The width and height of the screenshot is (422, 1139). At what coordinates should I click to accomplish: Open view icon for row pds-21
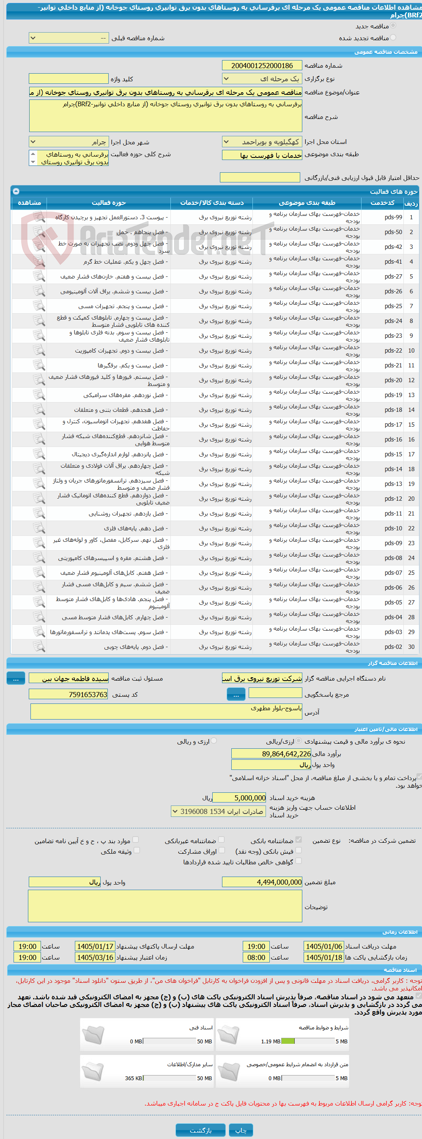pos(39,365)
